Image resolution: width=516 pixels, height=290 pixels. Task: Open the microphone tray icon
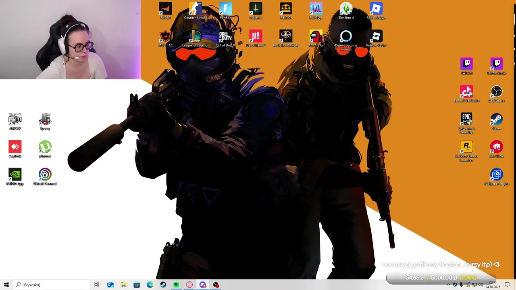point(461,285)
